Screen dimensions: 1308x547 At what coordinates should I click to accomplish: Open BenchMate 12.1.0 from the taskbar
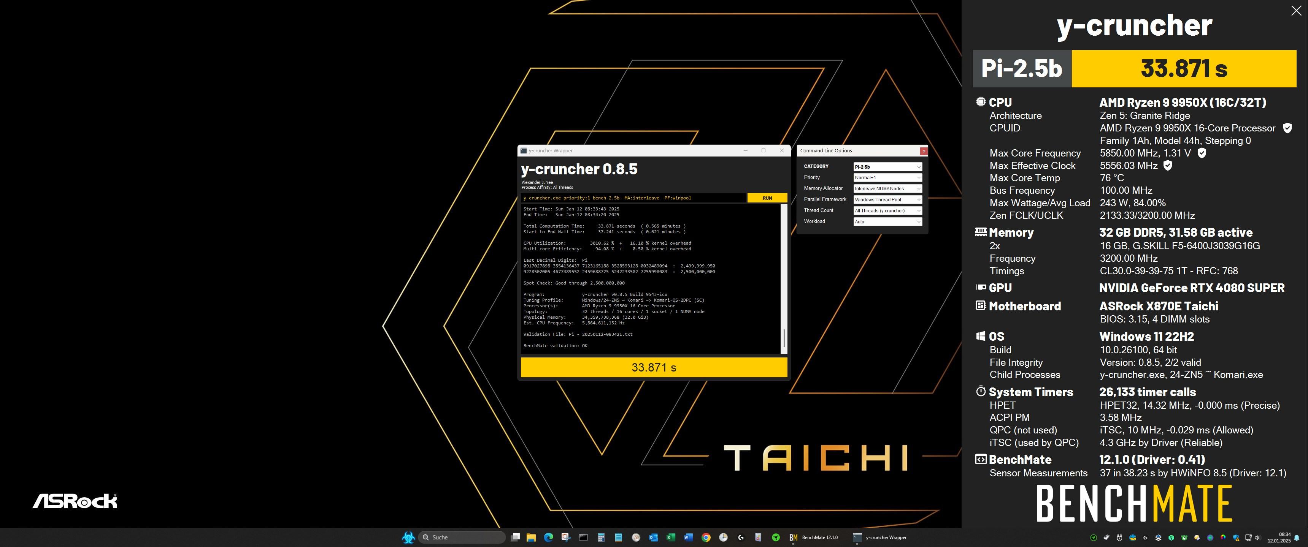pos(814,538)
